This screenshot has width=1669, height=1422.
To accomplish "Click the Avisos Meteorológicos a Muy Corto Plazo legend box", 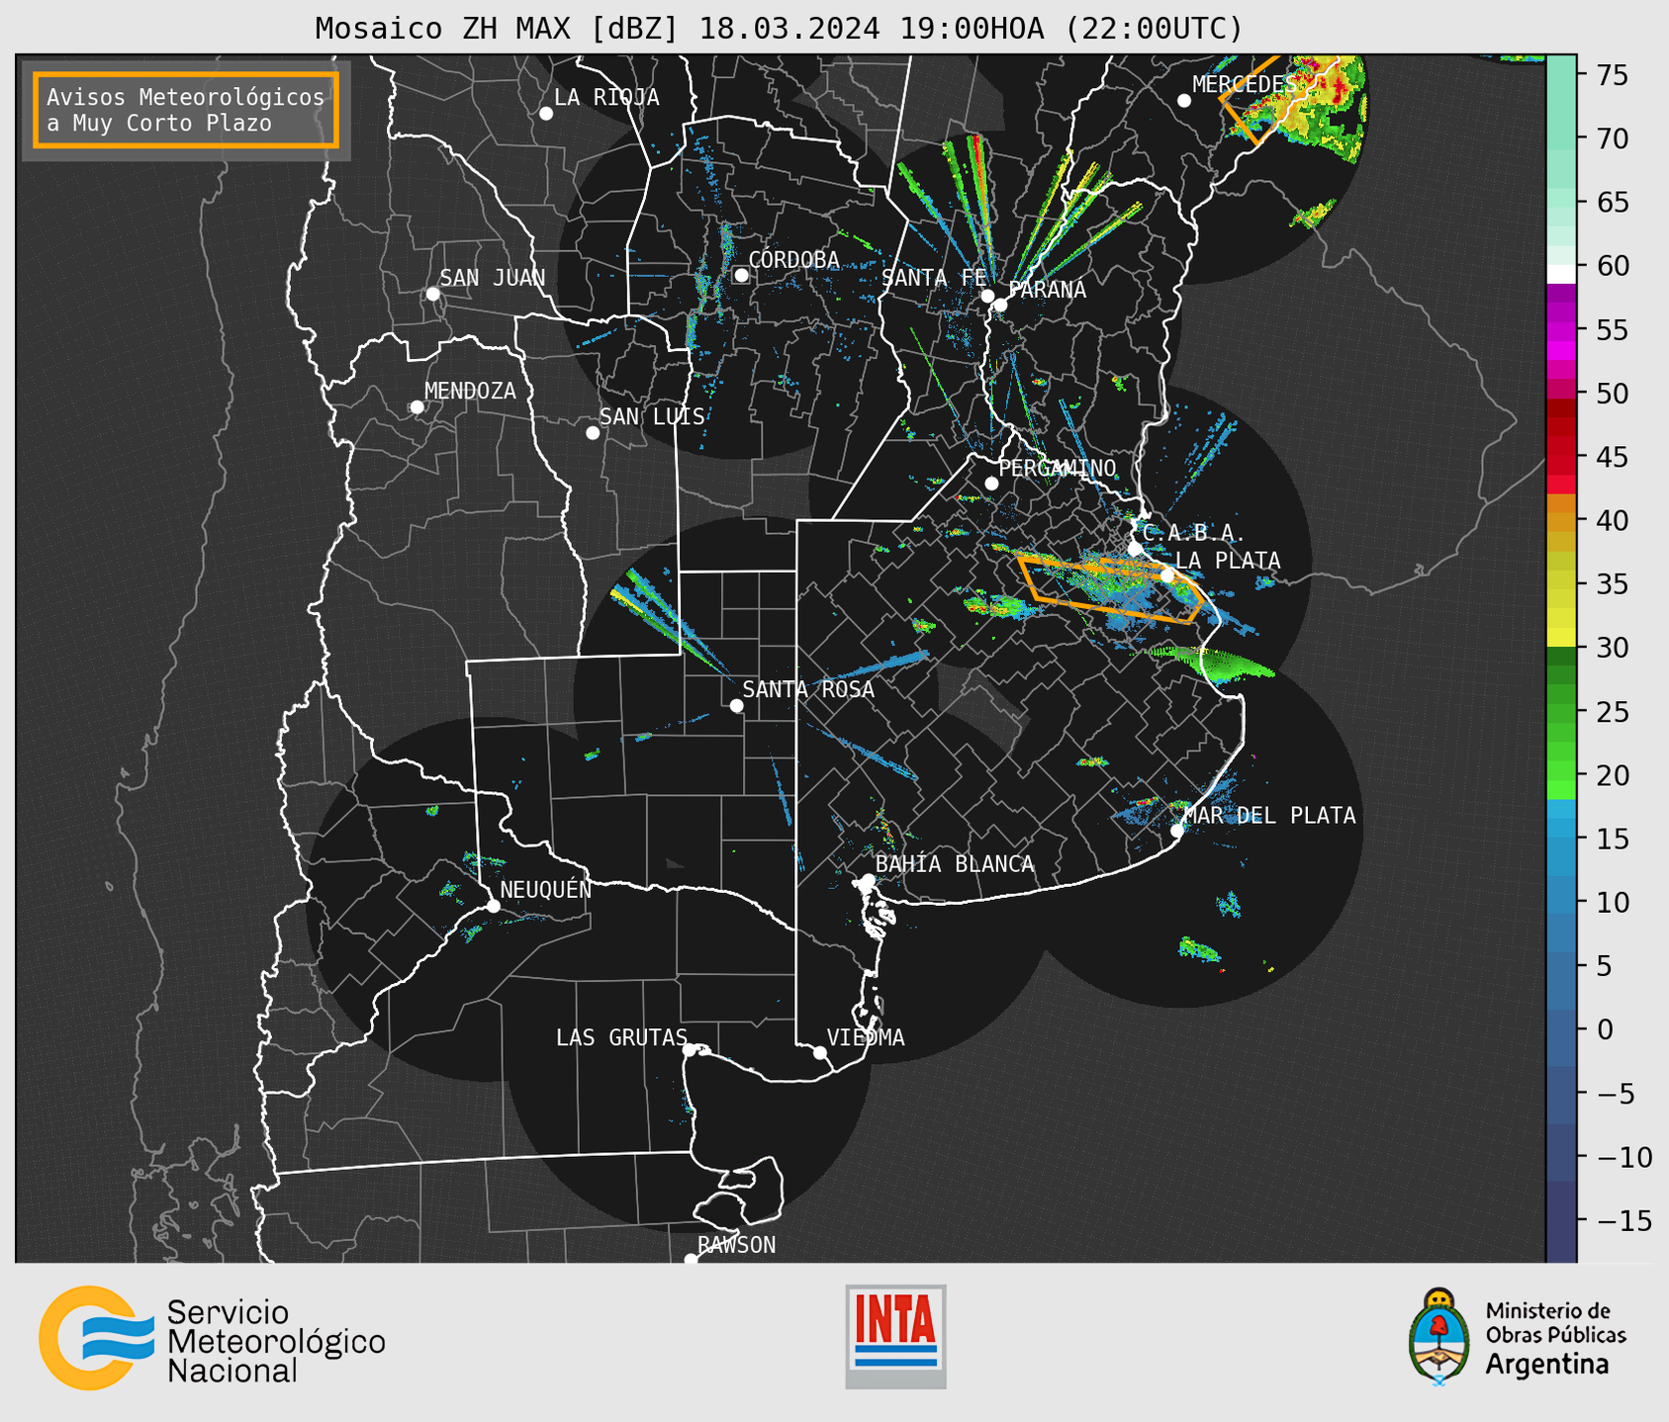I will 186,110.
